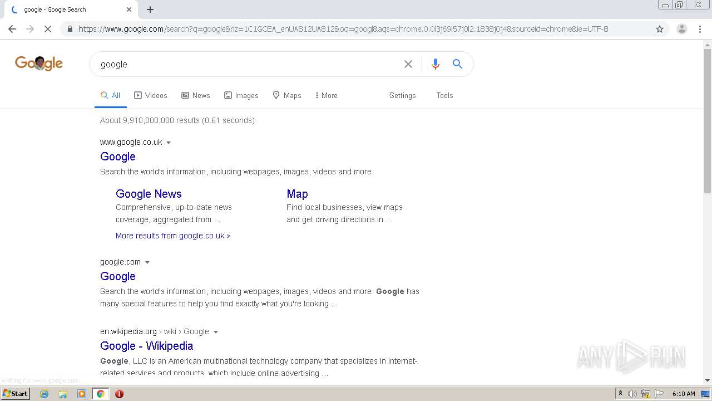Open the Map sitelink
Image resolution: width=712 pixels, height=401 pixels.
coord(297,194)
